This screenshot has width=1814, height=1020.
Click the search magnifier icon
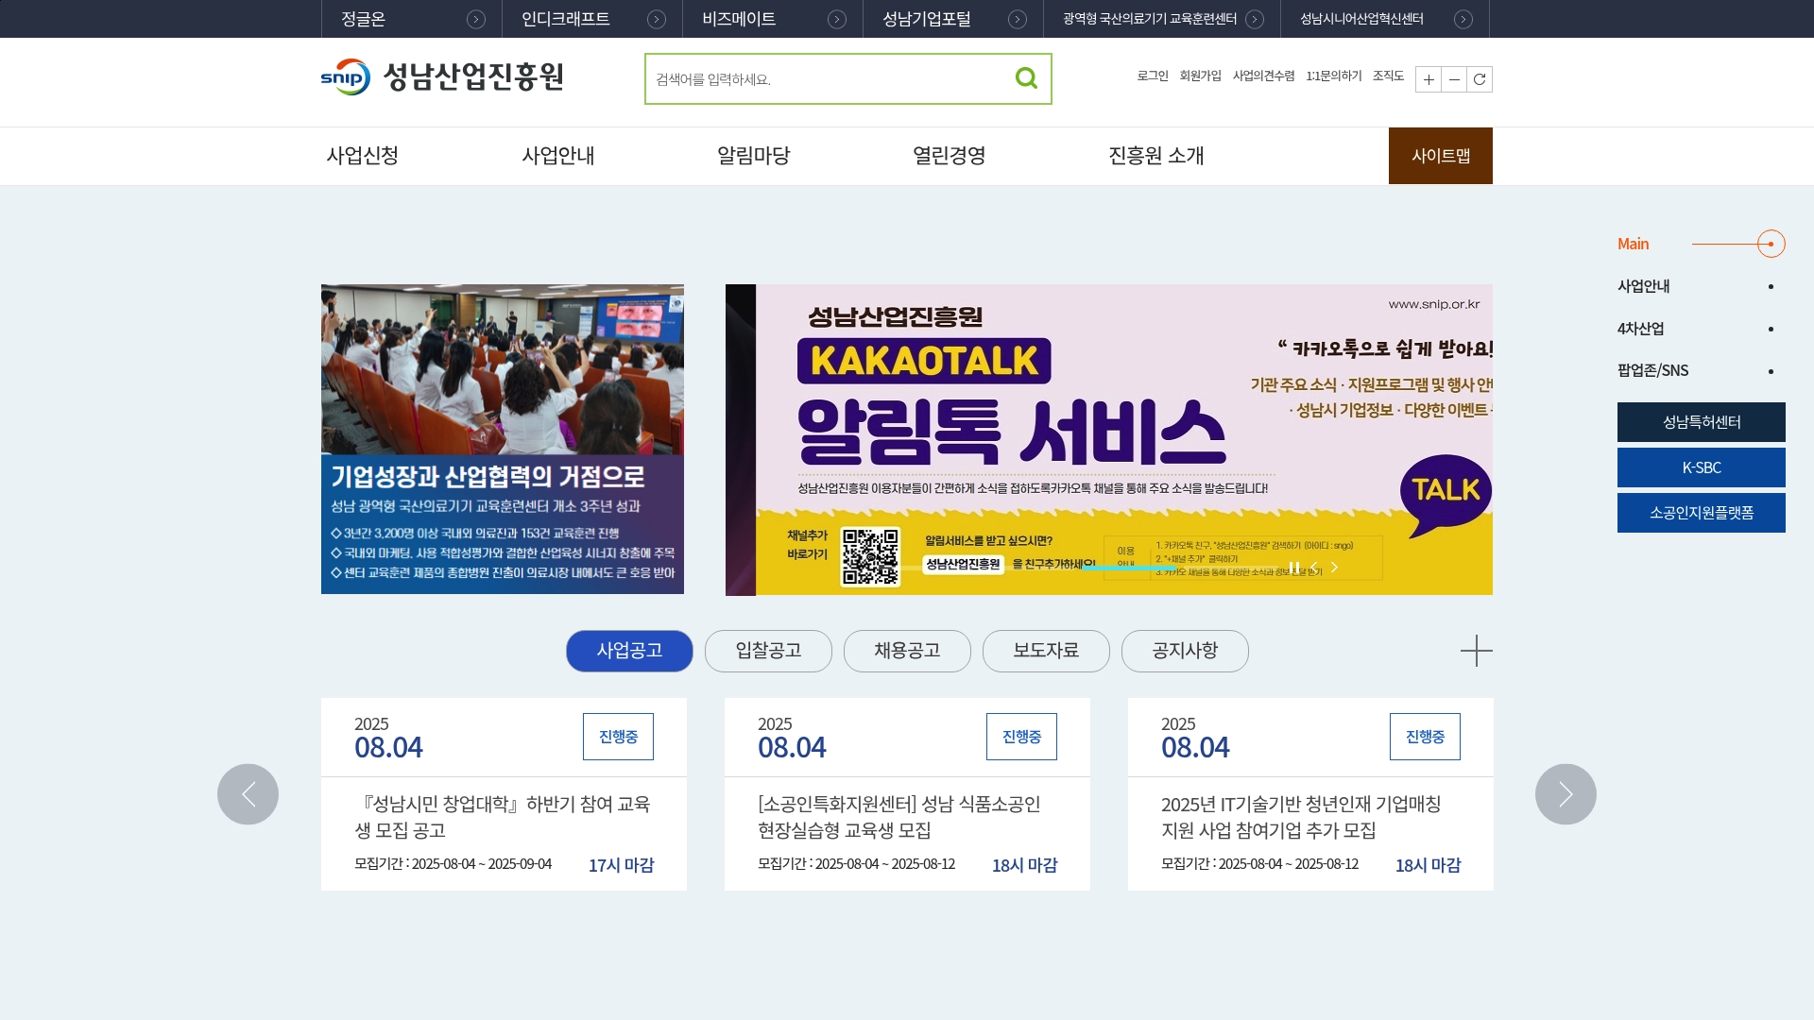tap(1026, 78)
